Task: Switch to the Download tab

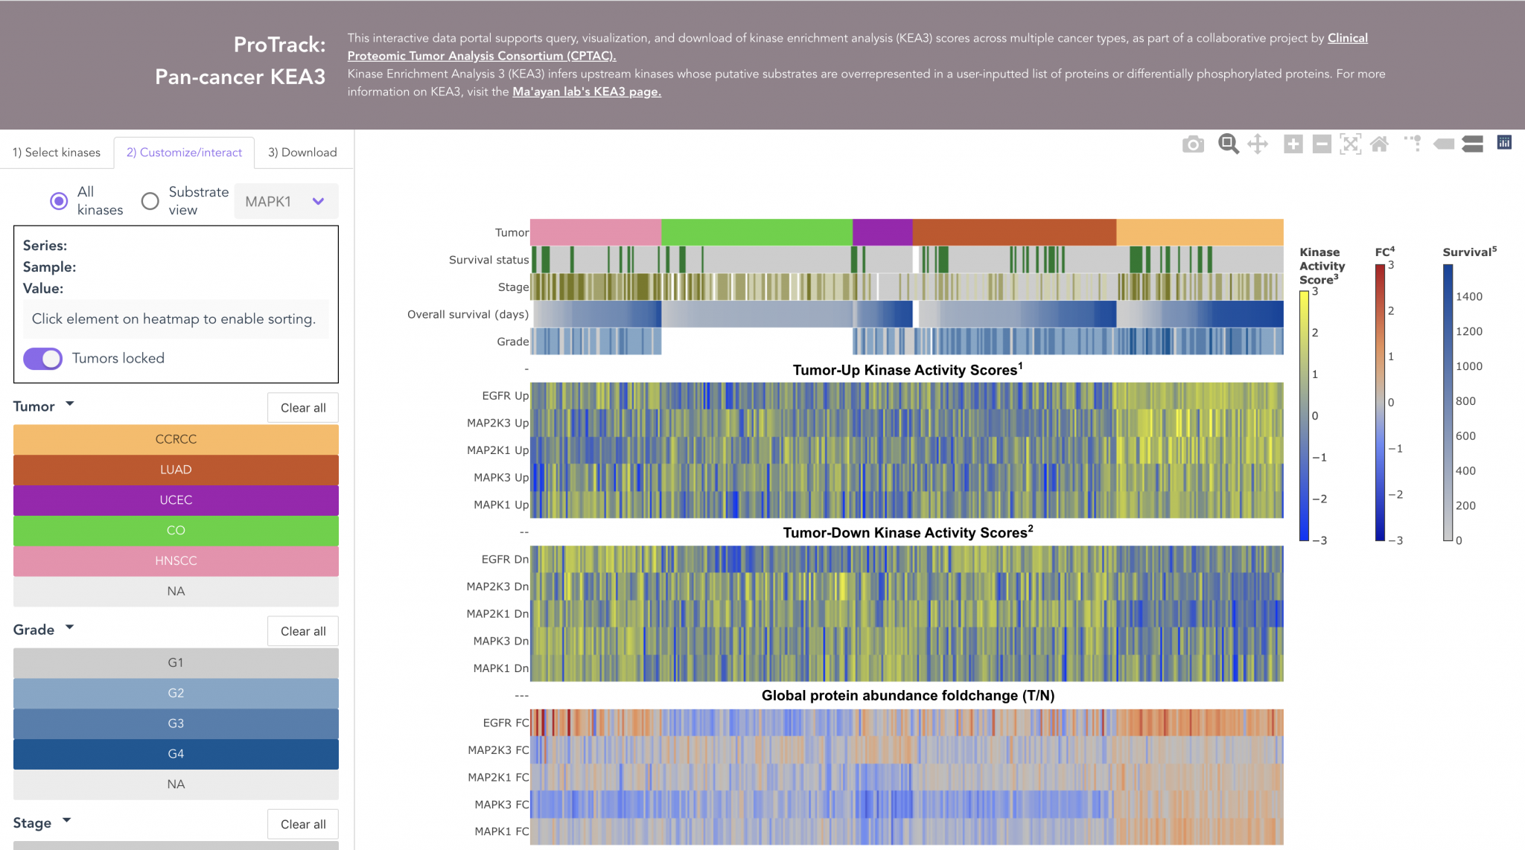Action: pyautogui.click(x=302, y=153)
